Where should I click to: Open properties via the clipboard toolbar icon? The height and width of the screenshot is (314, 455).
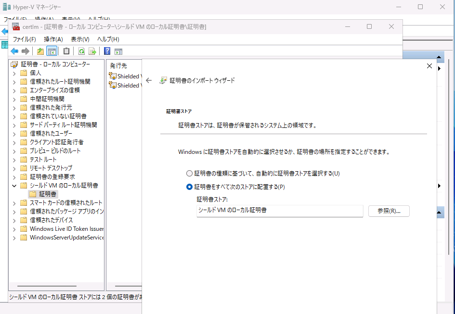click(66, 51)
